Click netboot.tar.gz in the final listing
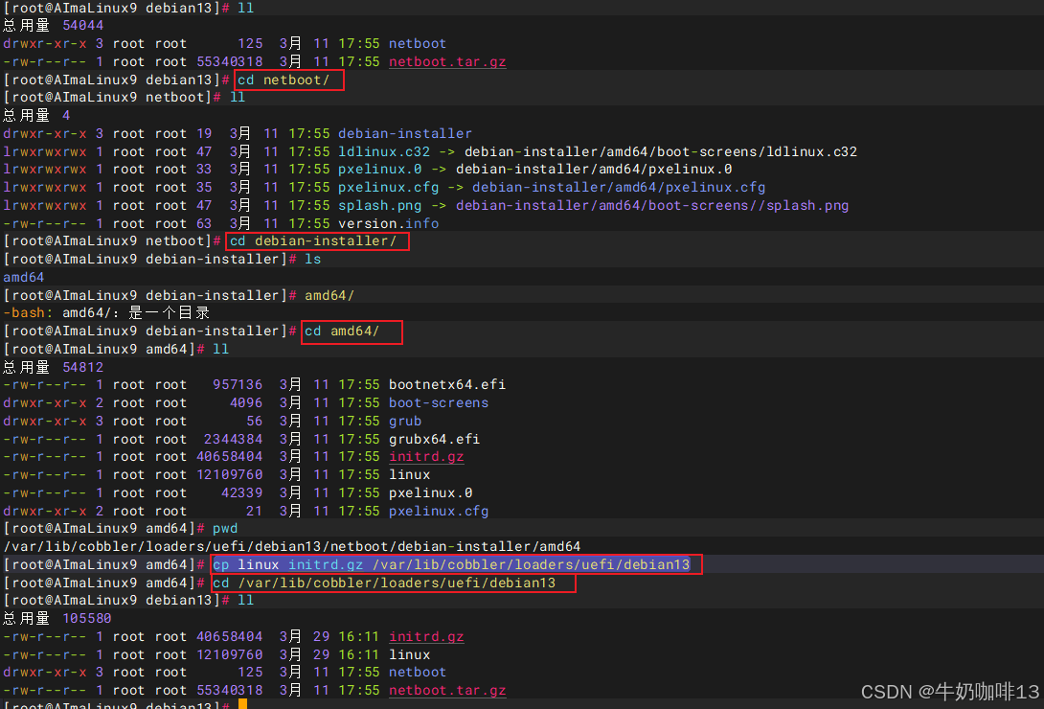 pos(446,691)
